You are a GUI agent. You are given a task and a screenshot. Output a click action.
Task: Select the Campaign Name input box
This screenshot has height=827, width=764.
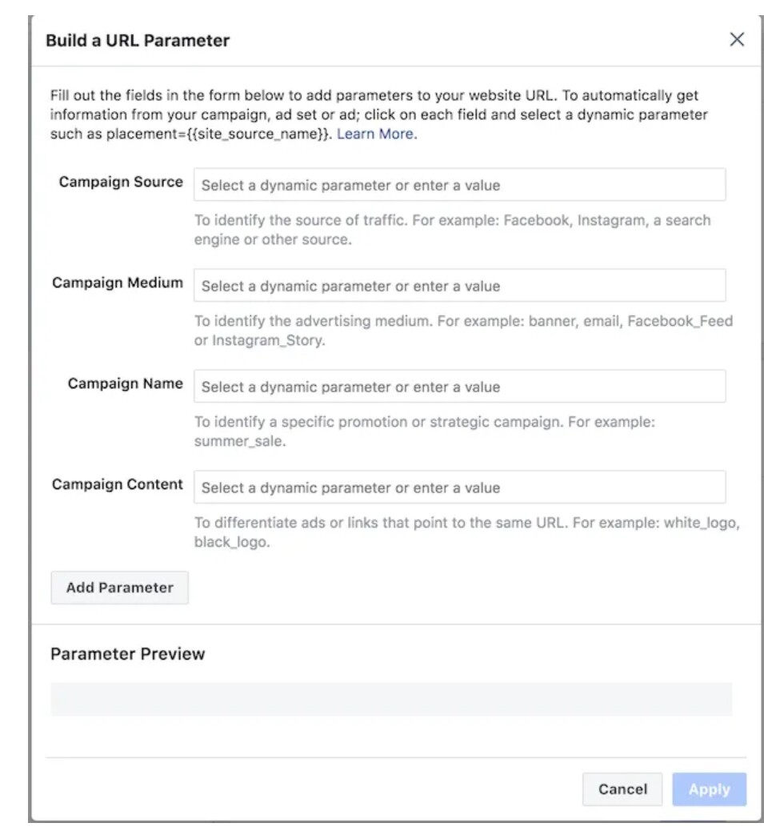[459, 387]
